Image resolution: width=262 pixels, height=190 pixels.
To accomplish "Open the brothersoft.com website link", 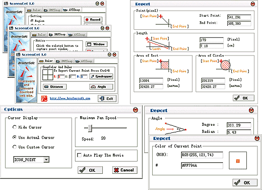I will pyautogui.click(x=70, y=98).
